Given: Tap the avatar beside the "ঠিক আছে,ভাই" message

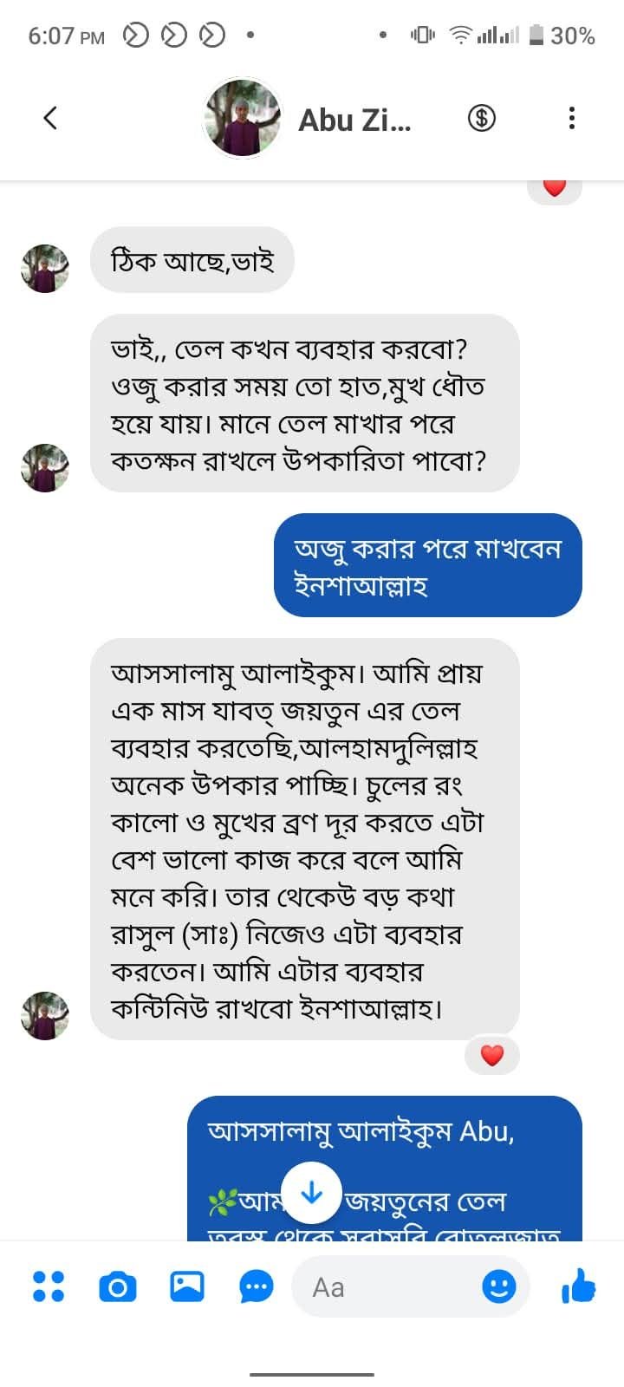Looking at the screenshot, I should click(x=44, y=269).
